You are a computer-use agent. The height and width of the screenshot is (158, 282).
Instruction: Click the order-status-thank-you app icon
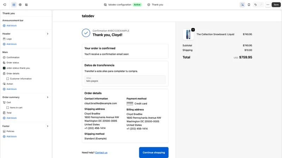click(4, 68)
